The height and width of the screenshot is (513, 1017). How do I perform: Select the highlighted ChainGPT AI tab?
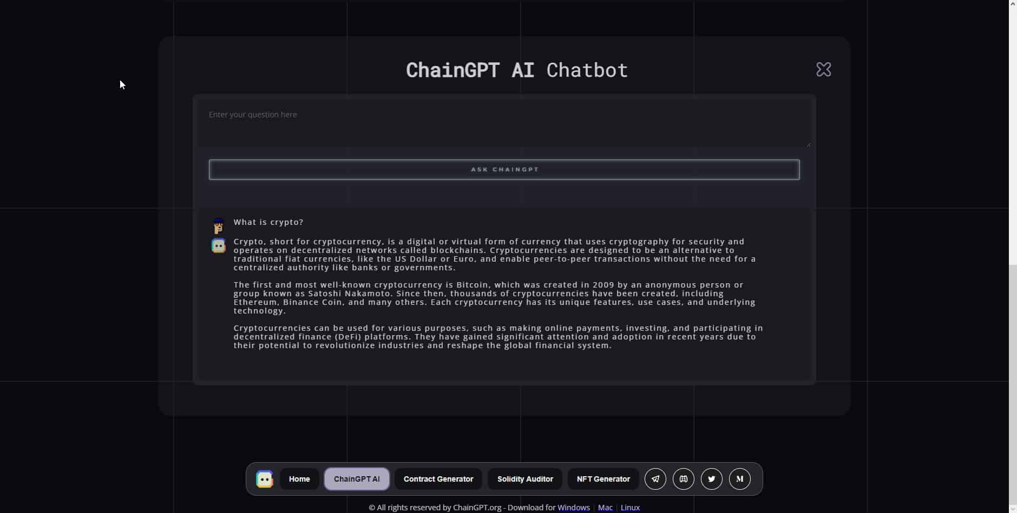coord(357,479)
